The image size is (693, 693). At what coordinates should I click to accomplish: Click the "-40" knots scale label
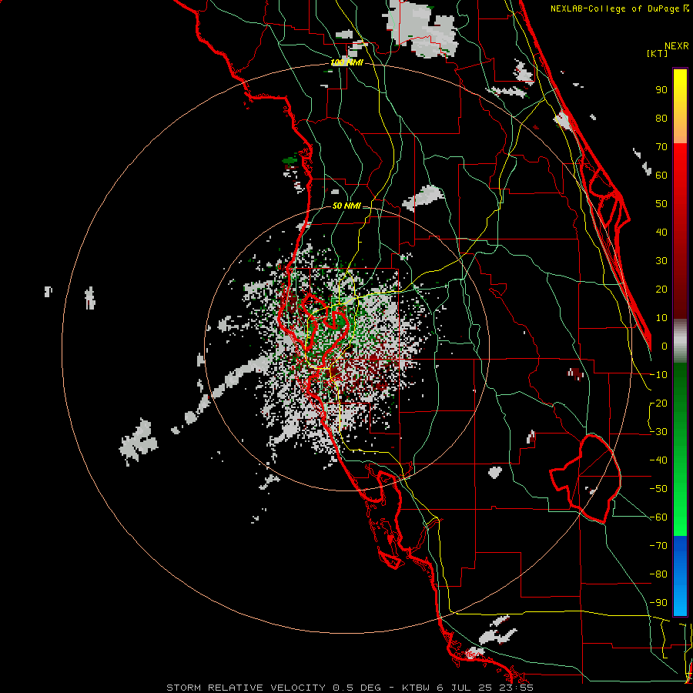point(658,460)
